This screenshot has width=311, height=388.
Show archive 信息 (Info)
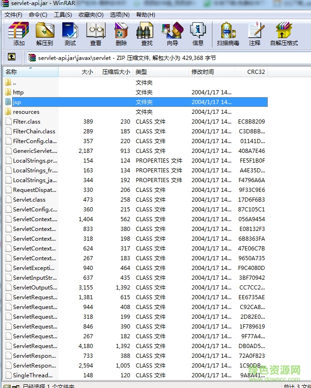click(198, 34)
